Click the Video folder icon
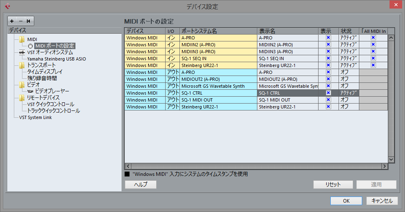Viewport: 405px width, 212px height. [x=22, y=84]
